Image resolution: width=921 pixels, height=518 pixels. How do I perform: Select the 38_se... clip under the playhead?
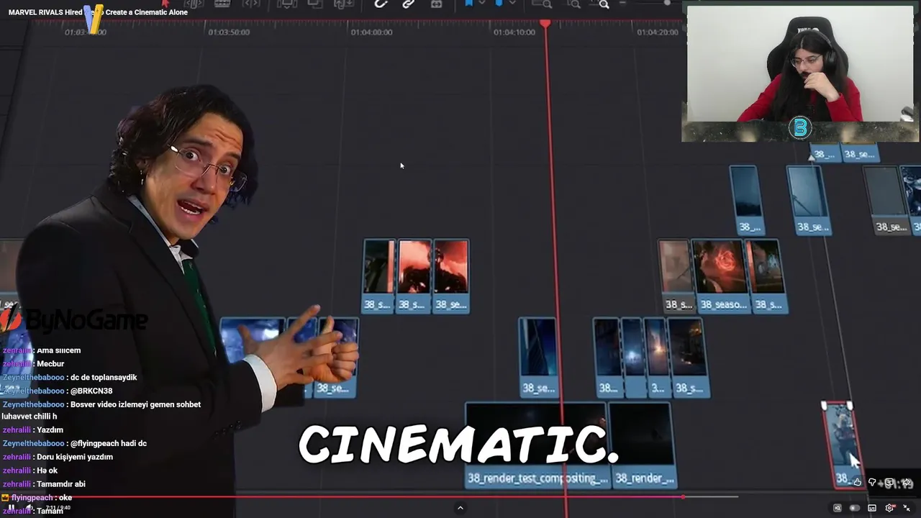point(537,357)
